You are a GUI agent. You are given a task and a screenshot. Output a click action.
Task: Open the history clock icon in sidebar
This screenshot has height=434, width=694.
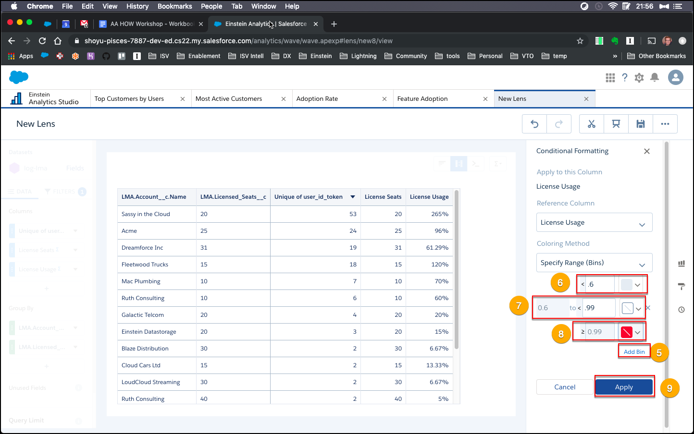point(682,310)
